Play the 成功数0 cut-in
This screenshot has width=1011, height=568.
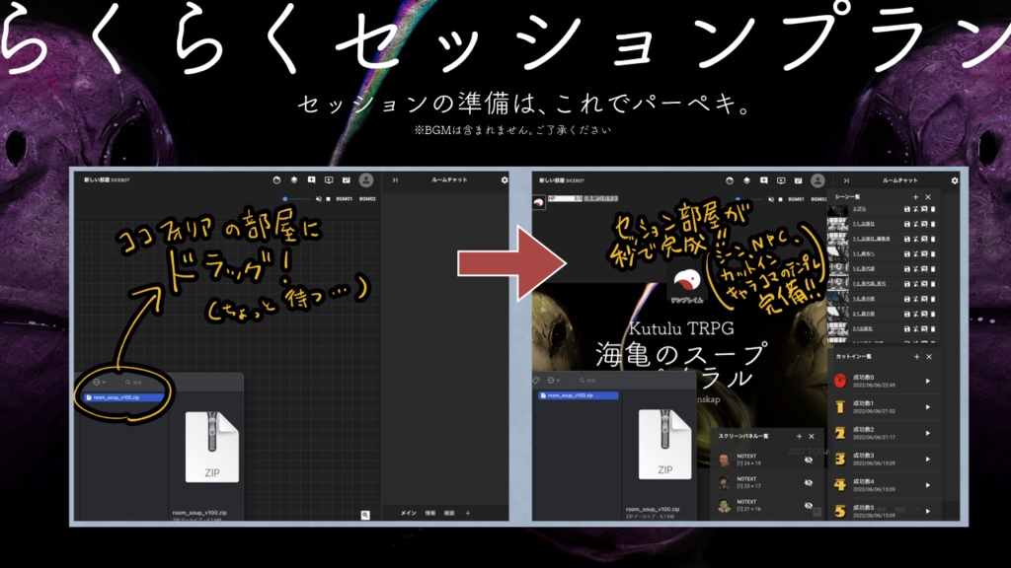pos(929,381)
